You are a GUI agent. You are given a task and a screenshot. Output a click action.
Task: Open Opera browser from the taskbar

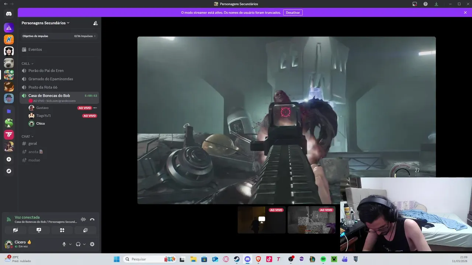(x=226, y=259)
